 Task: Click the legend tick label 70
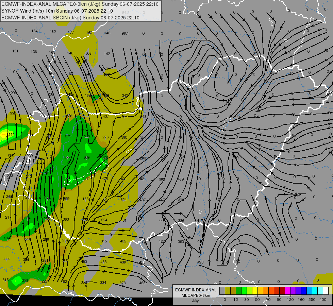[268, 300]
